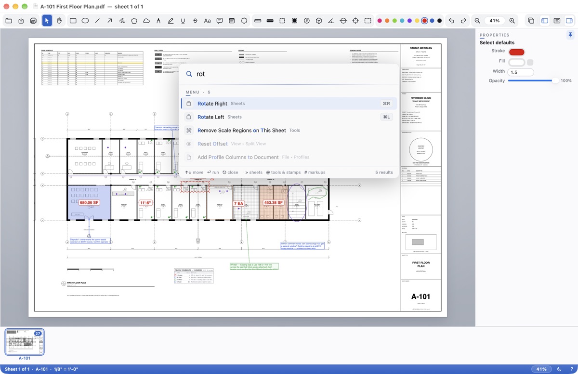Pick the arrow markup tool

click(x=110, y=21)
